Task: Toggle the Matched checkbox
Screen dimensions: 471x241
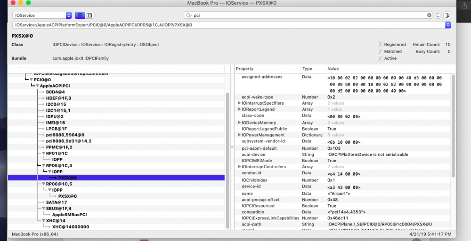Action: click(380, 52)
